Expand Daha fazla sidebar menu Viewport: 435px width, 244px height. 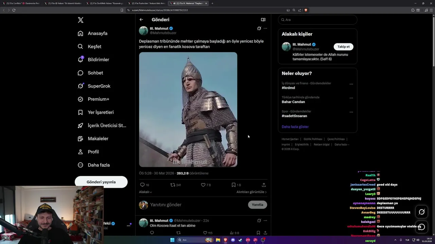click(93, 165)
